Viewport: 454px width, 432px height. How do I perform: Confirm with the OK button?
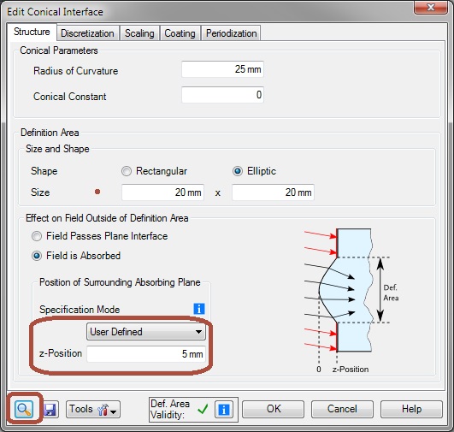(x=274, y=409)
